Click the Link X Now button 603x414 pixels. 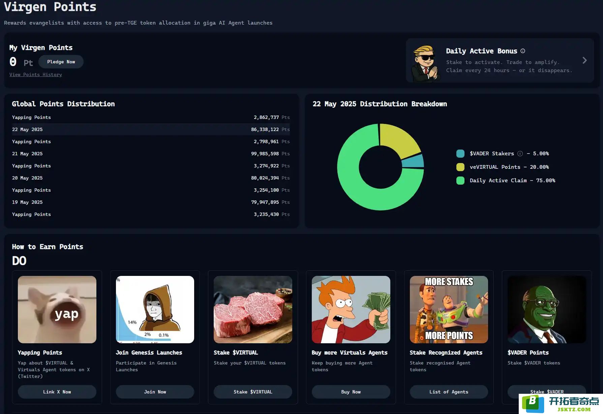[x=57, y=392]
